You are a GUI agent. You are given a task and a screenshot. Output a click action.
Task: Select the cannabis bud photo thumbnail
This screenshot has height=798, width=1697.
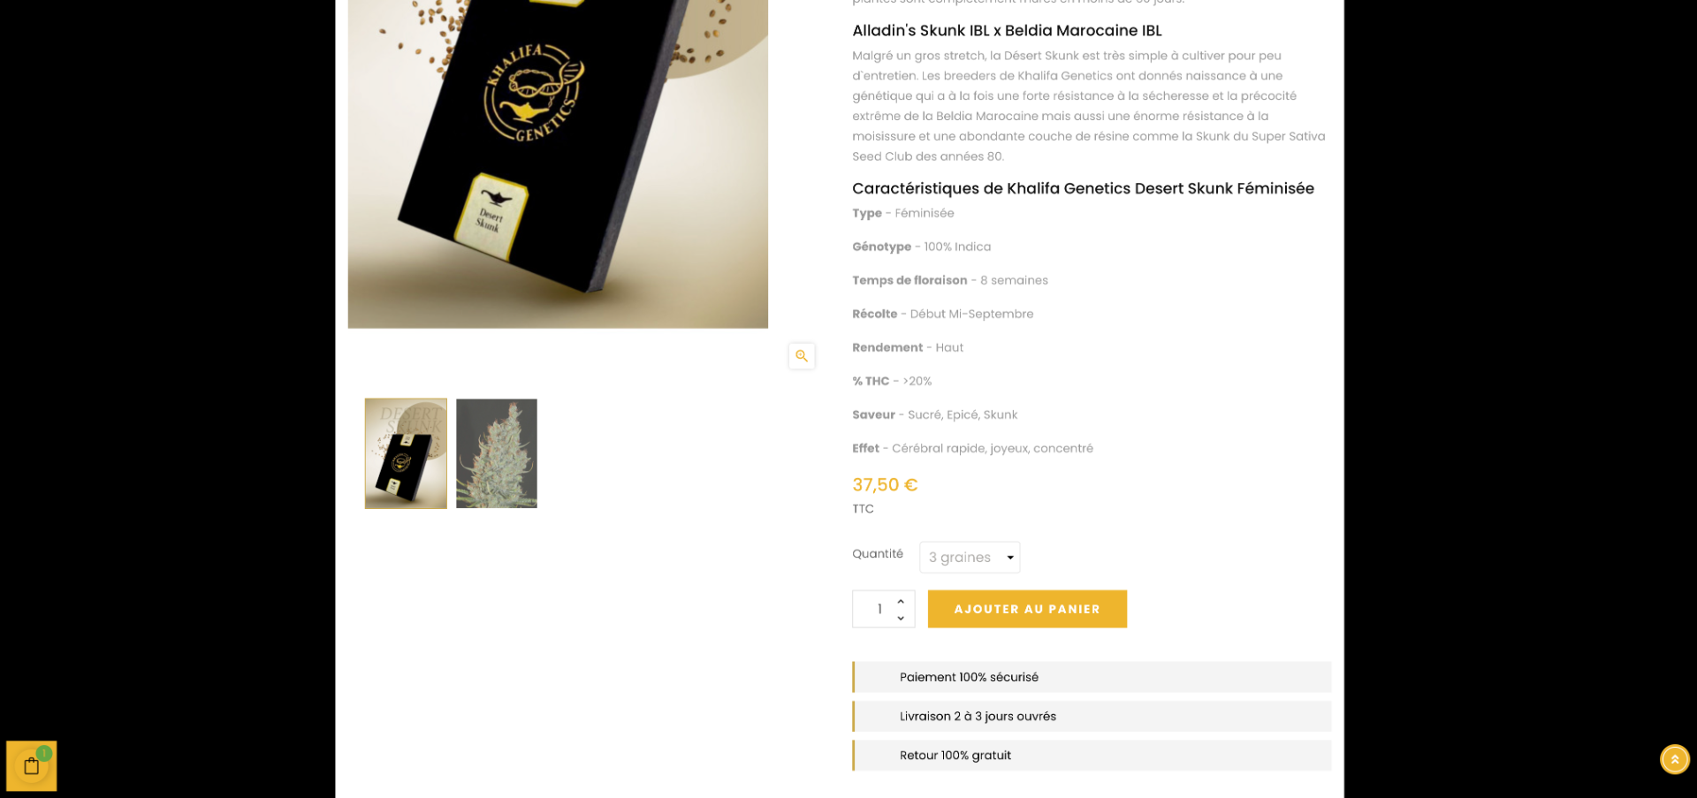pyautogui.click(x=497, y=453)
